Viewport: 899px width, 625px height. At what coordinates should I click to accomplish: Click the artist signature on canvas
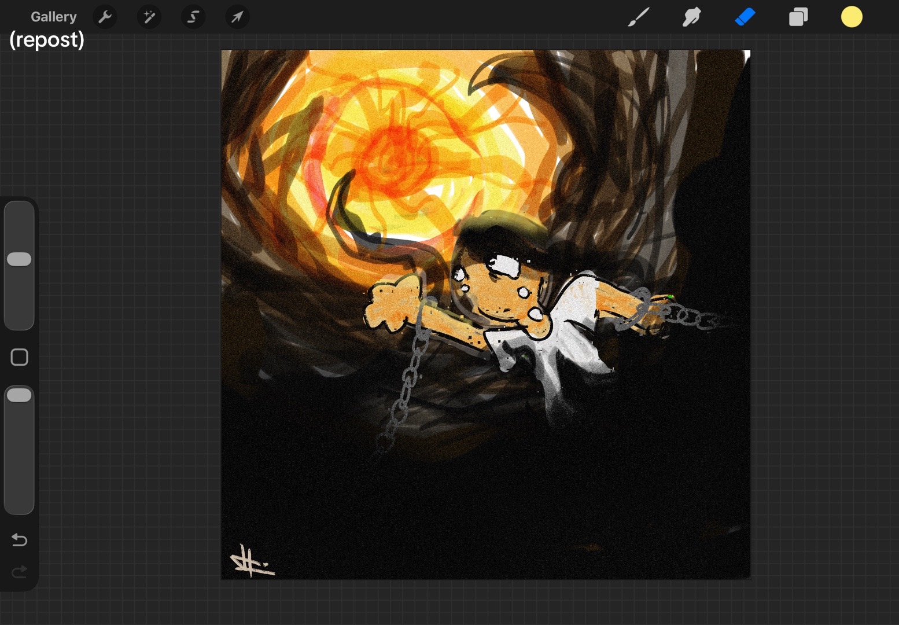pyautogui.click(x=252, y=561)
